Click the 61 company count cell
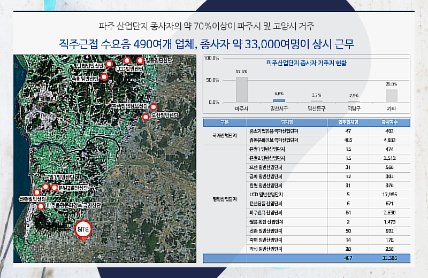 coord(348,213)
